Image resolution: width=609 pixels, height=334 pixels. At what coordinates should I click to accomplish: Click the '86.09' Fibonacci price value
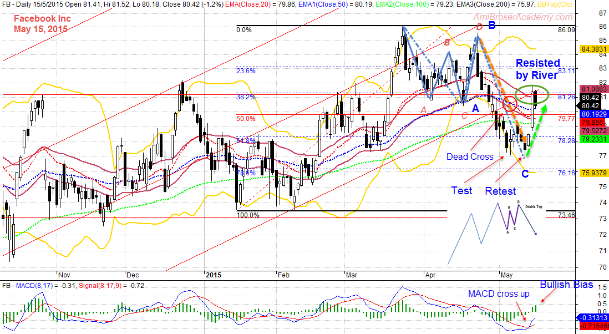tap(566, 30)
